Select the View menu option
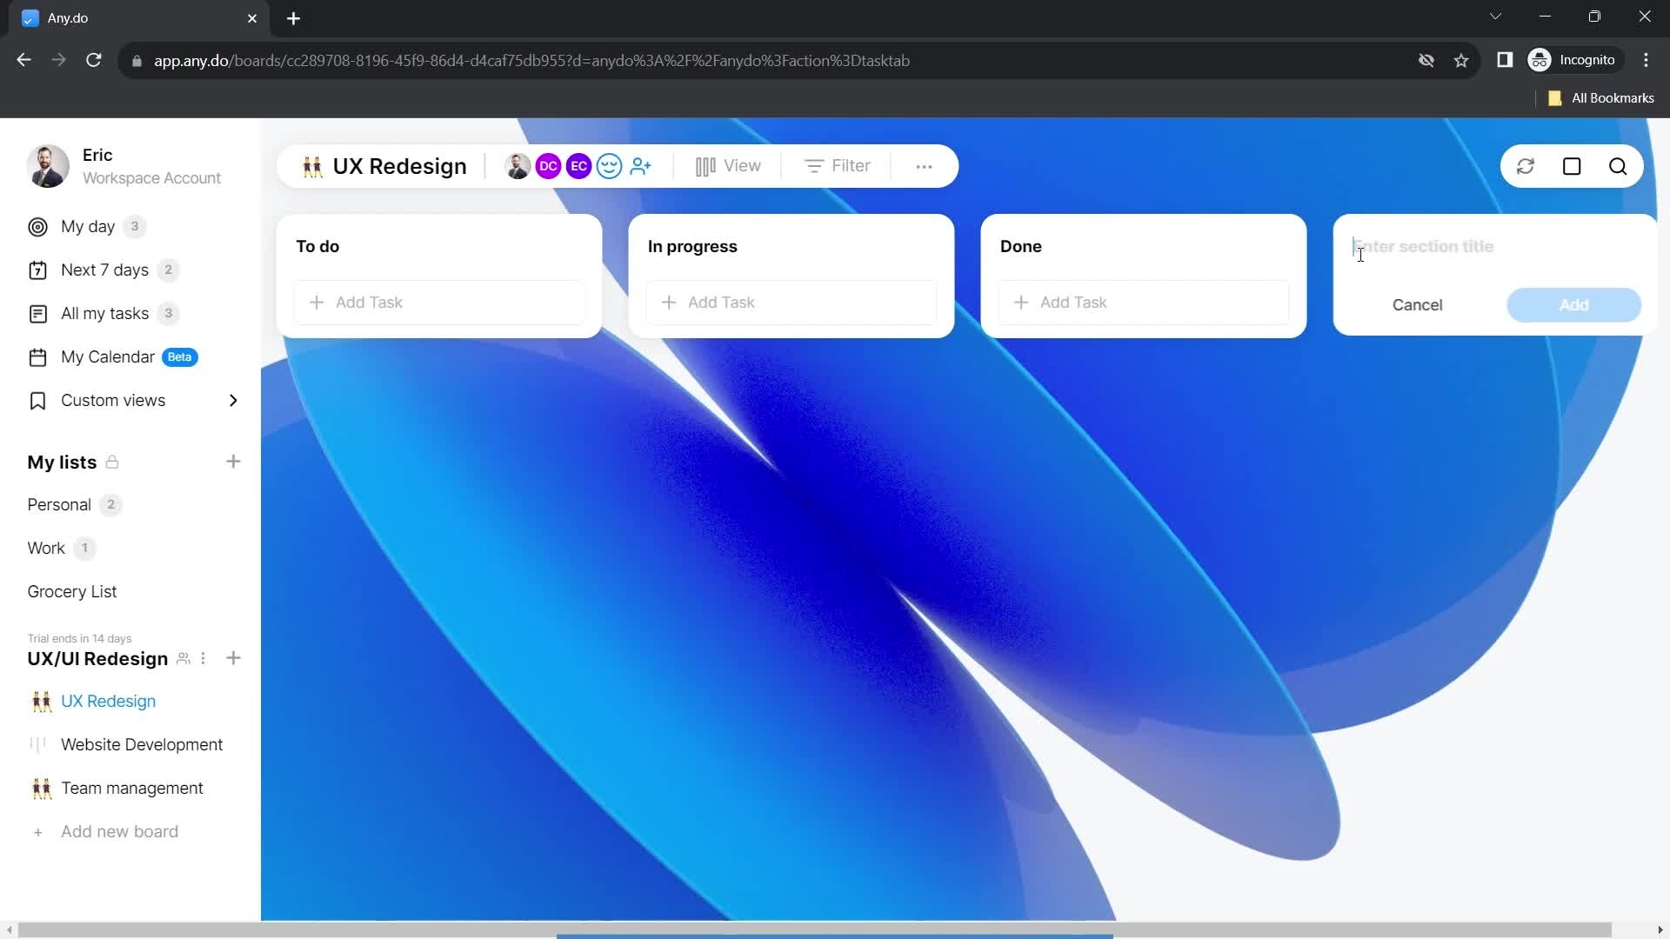This screenshot has height=939, width=1670. click(x=728, y=165)
